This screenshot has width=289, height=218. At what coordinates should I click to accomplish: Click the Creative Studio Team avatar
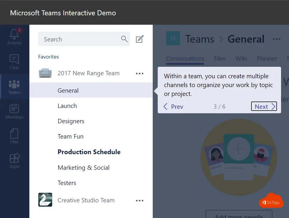click(45, 200)
